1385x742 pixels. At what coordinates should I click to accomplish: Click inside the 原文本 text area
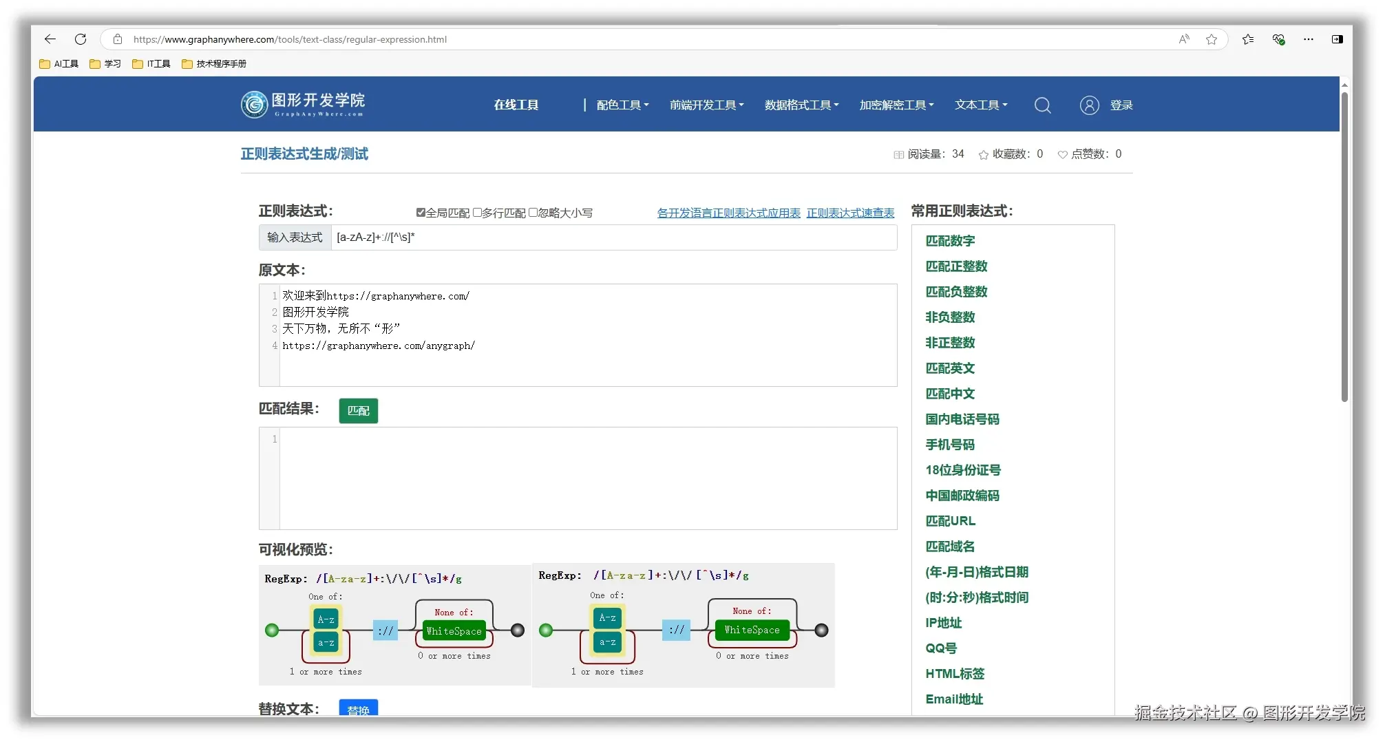578,335
